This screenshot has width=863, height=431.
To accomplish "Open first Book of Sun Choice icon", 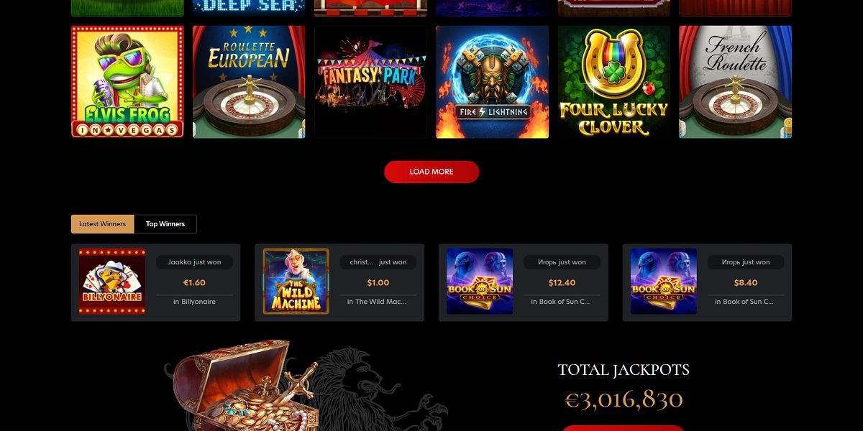I will 480,282.
